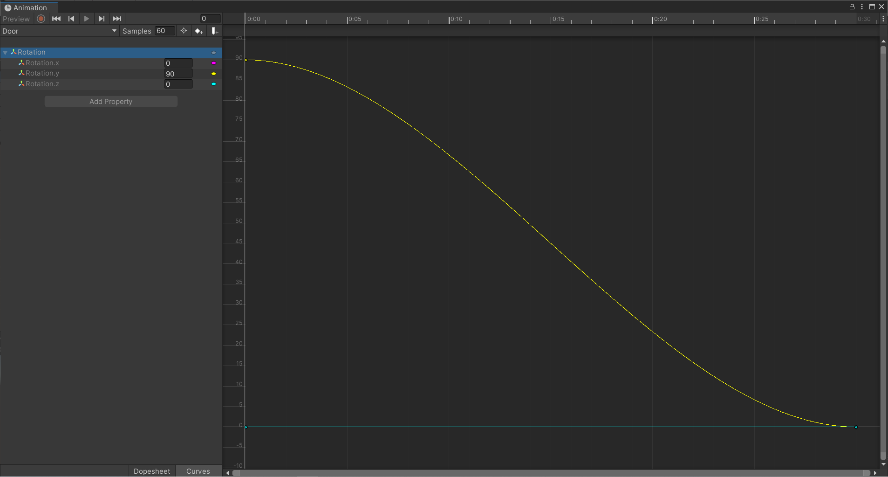Step to the next frame

[102, 19]
